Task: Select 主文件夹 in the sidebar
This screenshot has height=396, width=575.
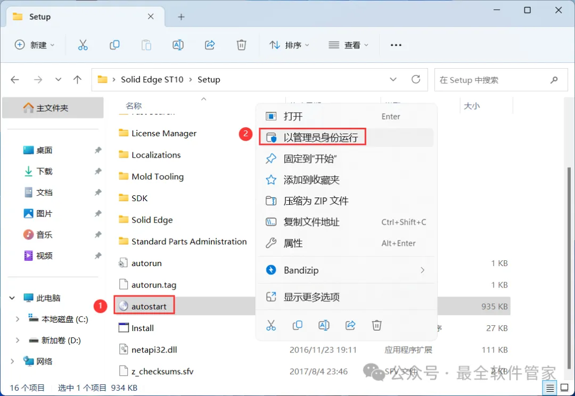Action: (53, 108)
